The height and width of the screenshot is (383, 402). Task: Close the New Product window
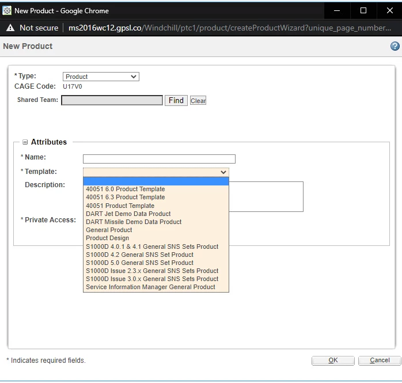click(x=390, y=10)
